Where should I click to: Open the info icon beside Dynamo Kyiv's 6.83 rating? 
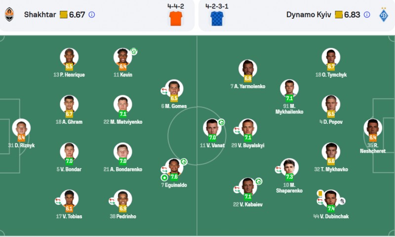pyautogui.click(x=367, y=15)
